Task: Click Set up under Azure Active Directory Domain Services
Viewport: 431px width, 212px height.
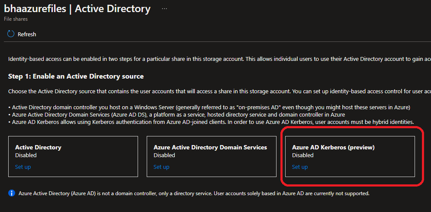Action: [161, 167]
